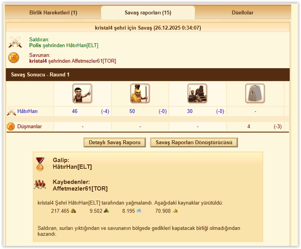The width and height of the screenshot is (301, 249).
Task: Click the crossed swords attacker icon beside Saldıran
Action: 15,42
